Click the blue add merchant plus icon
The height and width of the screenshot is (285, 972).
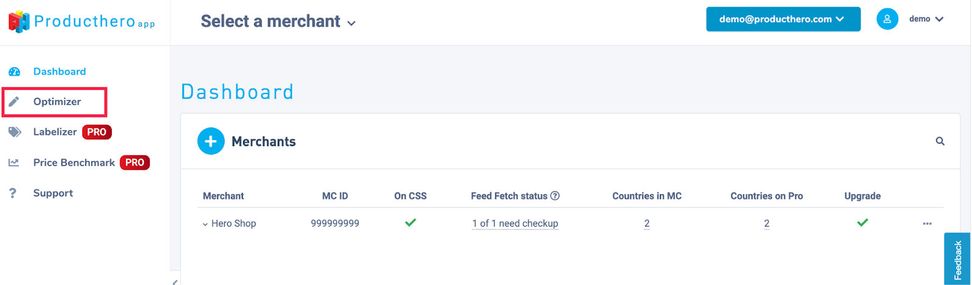[x=211, y=141]
